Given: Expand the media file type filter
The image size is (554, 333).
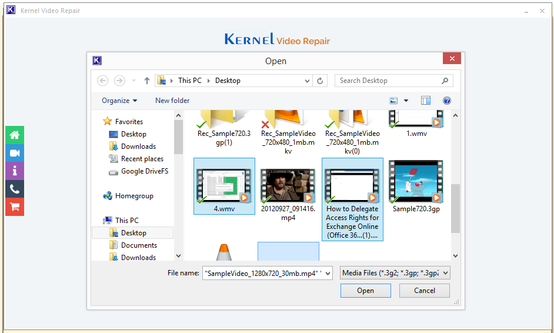Looking at the screenshot, I should (x=395, y=273).
